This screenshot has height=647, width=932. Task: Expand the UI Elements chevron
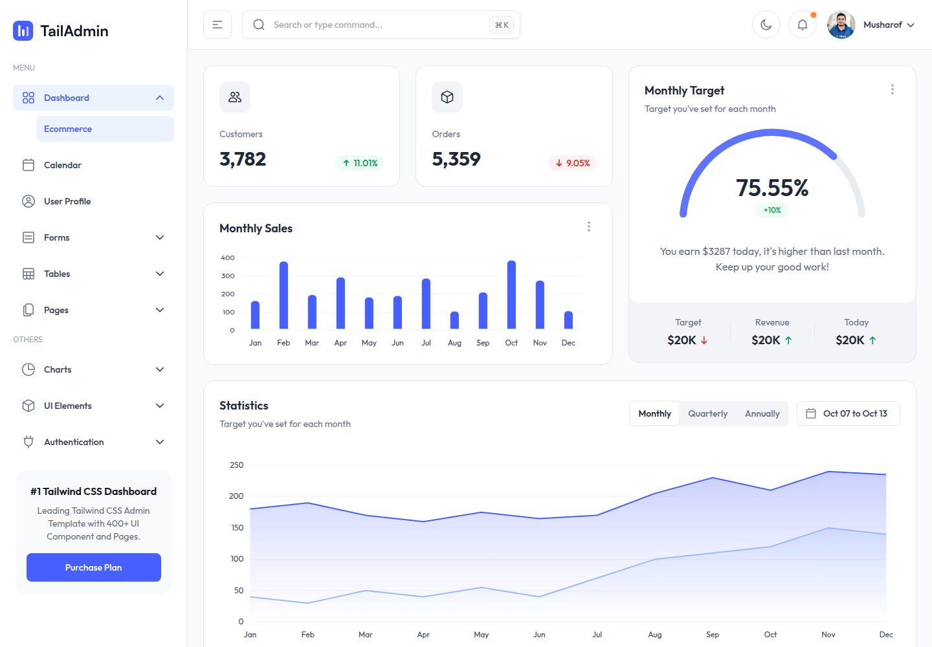click(x=160, y=406)
